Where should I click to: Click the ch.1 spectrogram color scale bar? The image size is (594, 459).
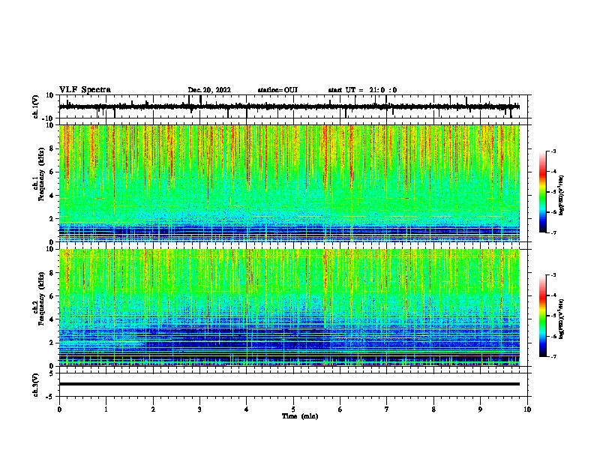(x=542, y=192)
